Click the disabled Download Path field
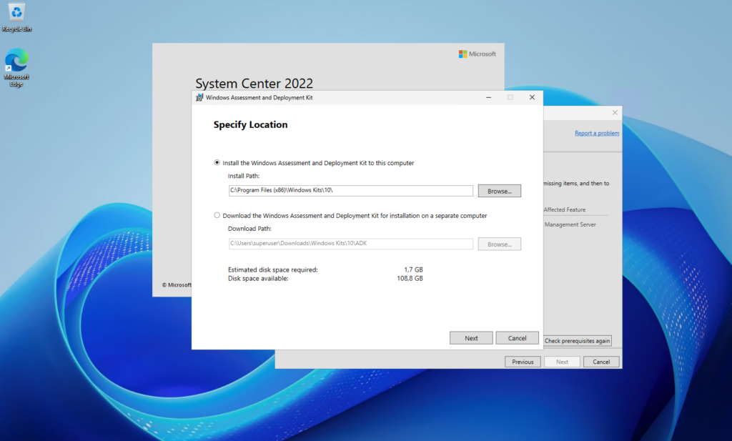This screenshot has width=732, height=441. 350,244
